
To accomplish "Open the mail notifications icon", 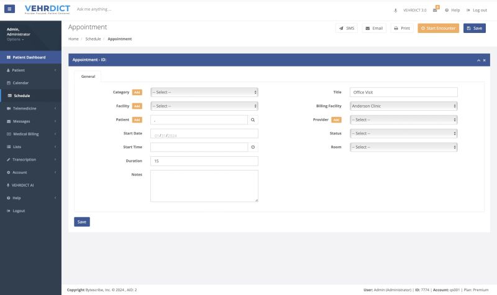I will point(435,10).
